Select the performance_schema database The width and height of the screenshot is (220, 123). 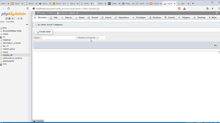pos(12,58)
